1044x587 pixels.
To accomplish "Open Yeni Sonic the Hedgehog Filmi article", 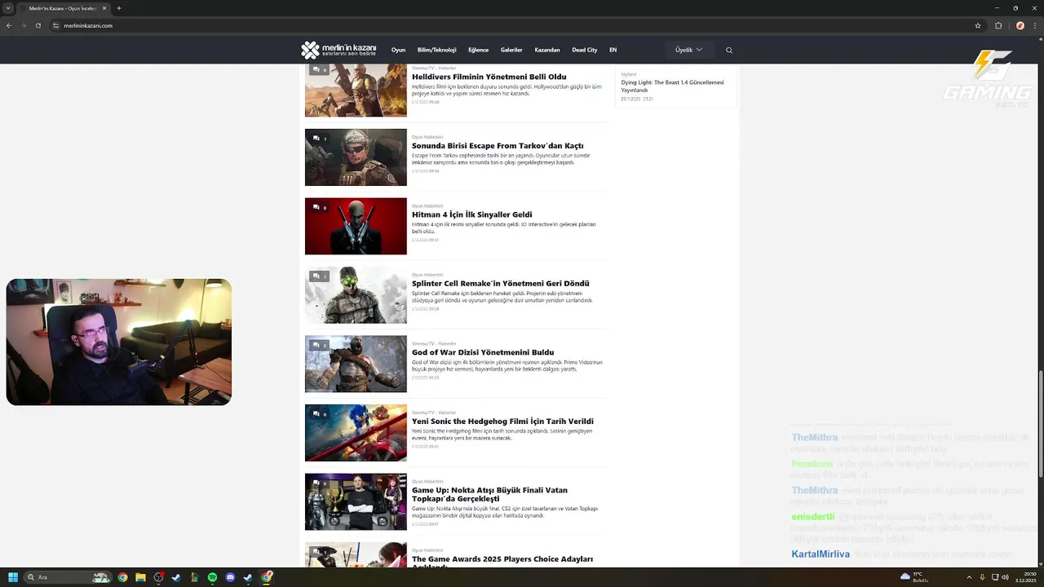I will click(x=502, y=421).
